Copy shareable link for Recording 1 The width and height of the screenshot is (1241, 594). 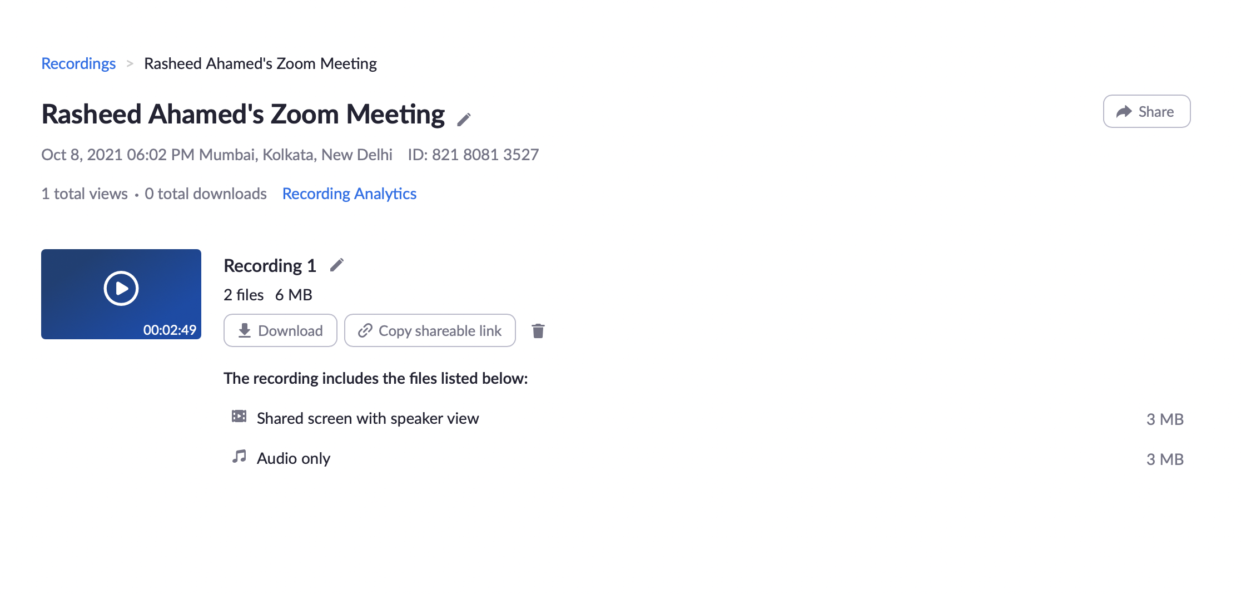click(430, 330)
